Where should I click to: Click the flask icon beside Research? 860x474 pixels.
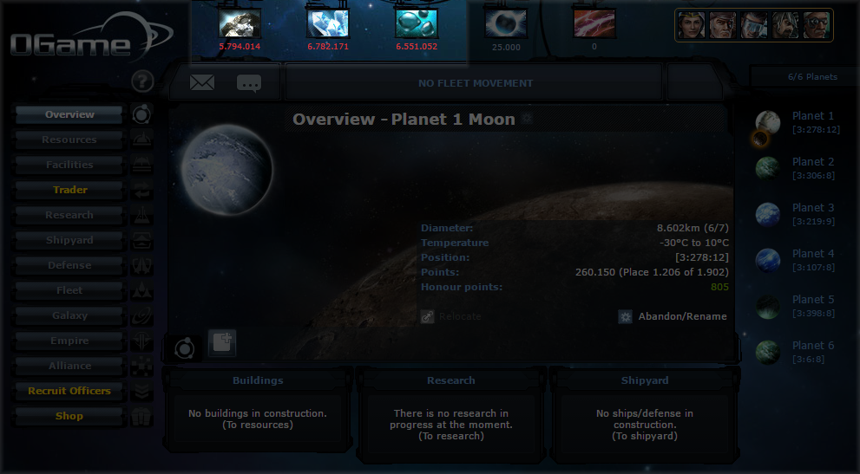(x=141, y=215)
